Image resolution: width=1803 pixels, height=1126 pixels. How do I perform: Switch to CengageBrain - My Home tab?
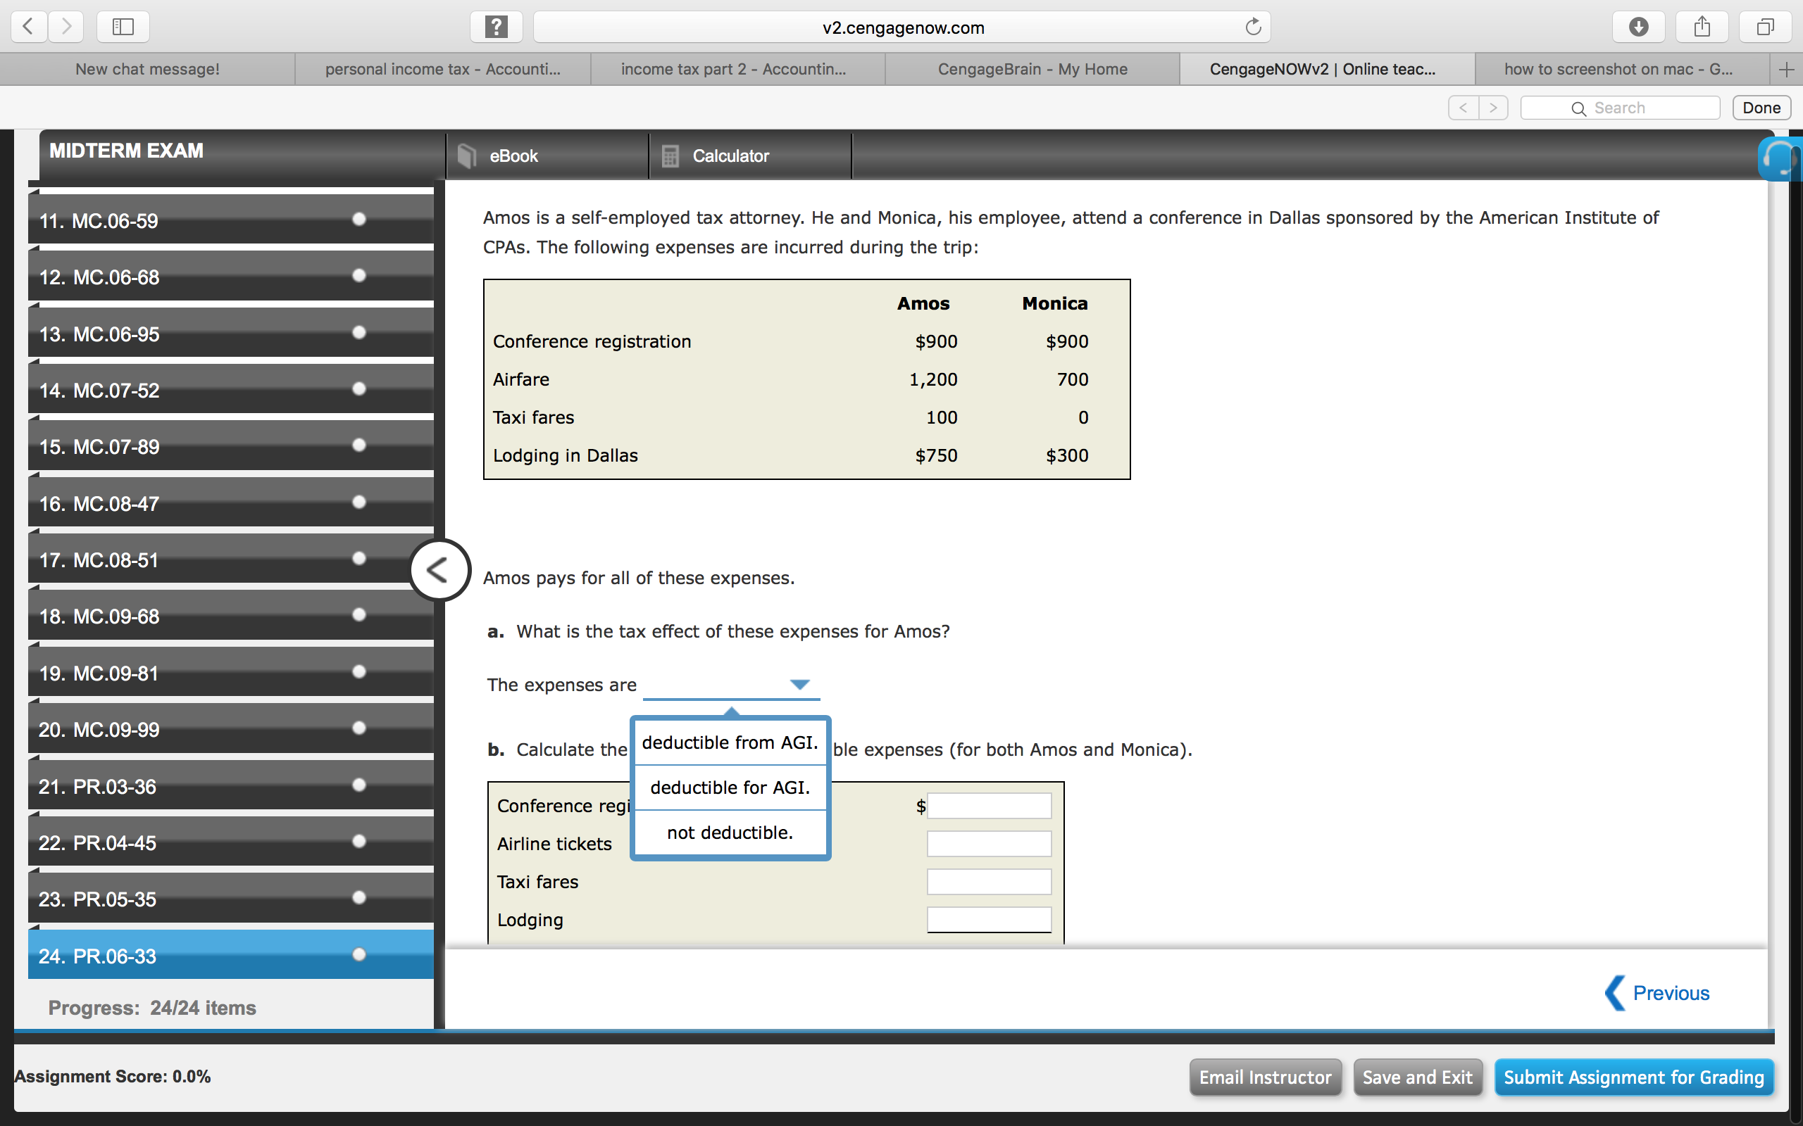(x=1032, y=69)
